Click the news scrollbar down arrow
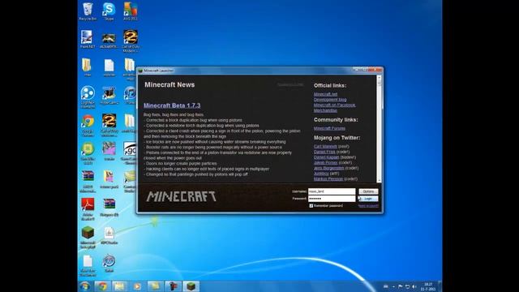The height and width of the screenshot is (292, 519). pyautogui.click(x=380, y=180)
